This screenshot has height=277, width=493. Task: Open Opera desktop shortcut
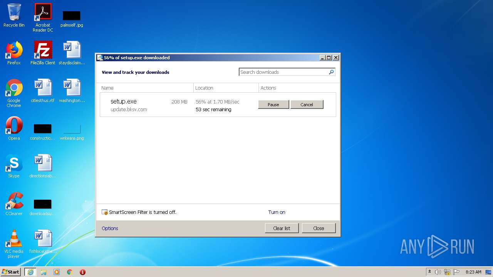pos(14,128)
